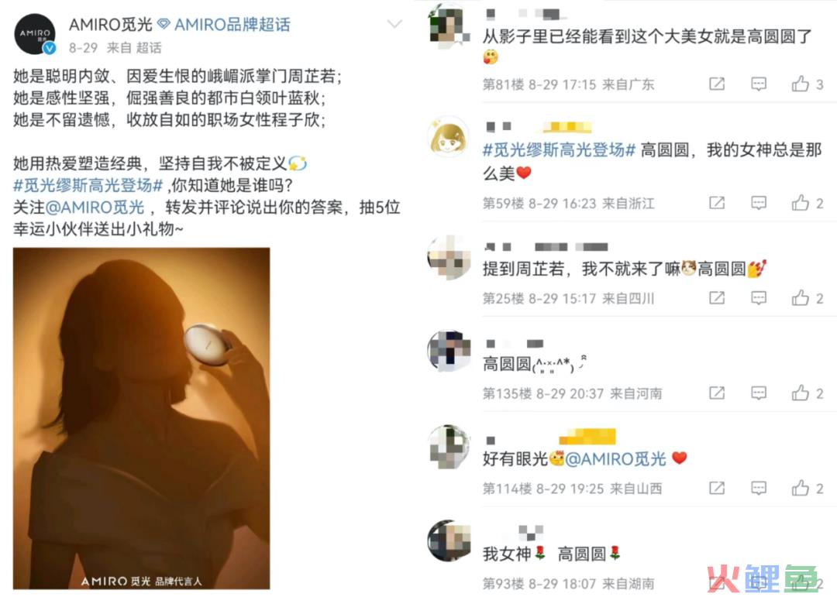Reply to the 第135楼 comment
The width and height of the screenshot is (837, 597).
(x=759, y=393)
